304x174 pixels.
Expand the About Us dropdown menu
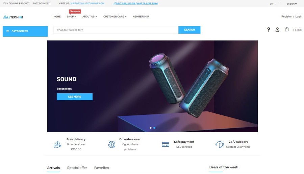coord(90,16)
